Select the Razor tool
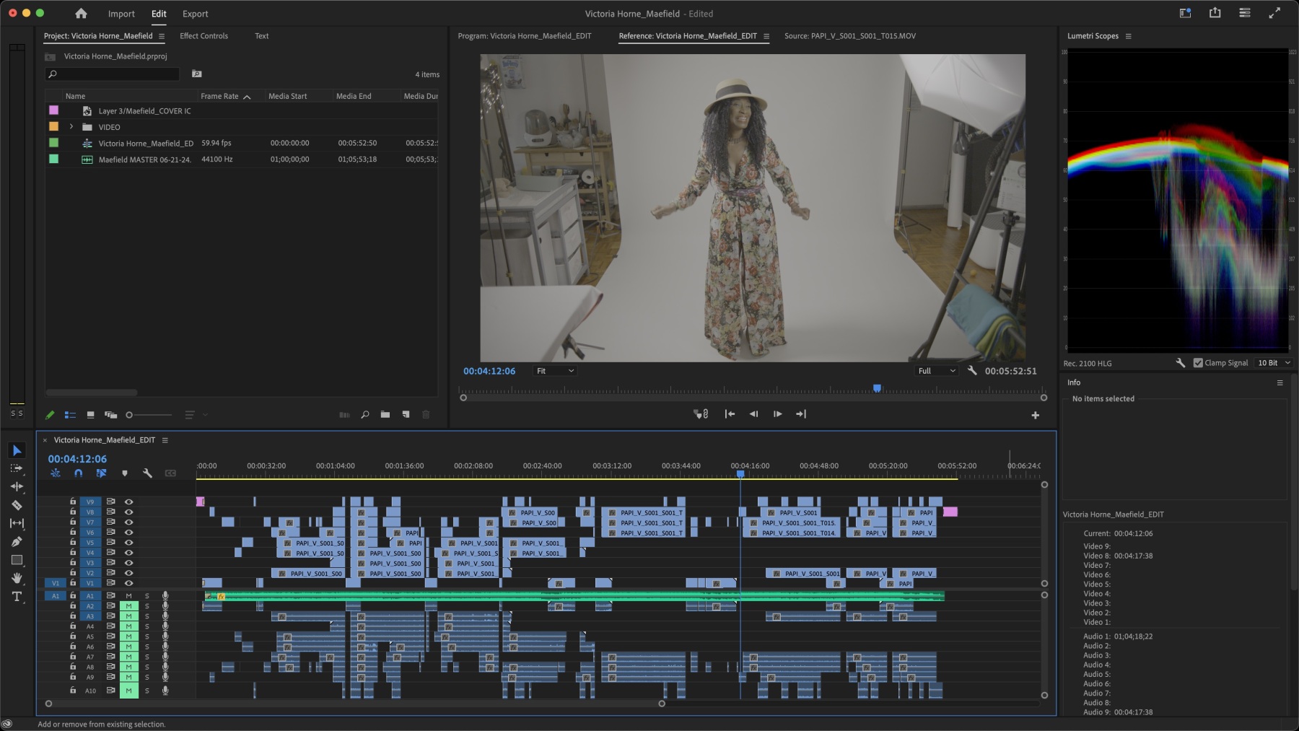Image resolution: width=1299 pixels, height=731 pixels. coord(17,505)
